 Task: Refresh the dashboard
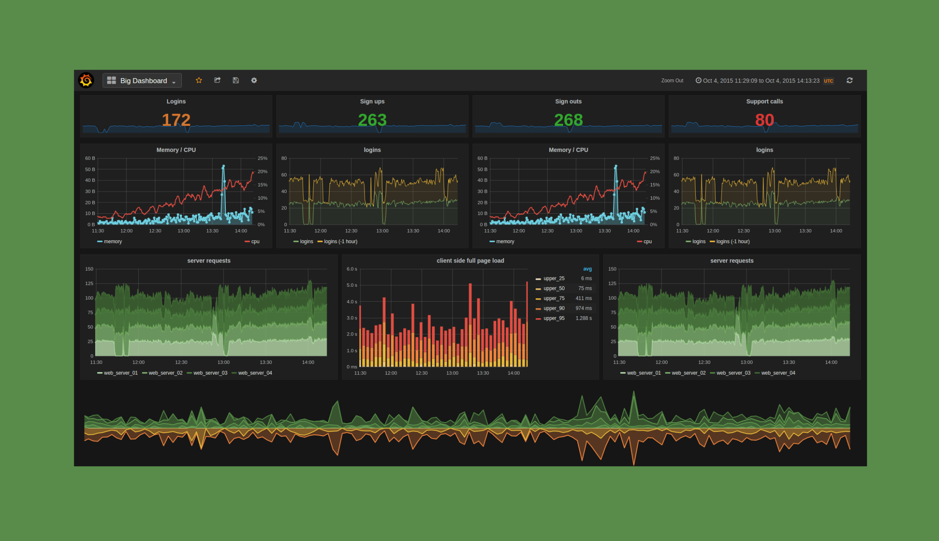(849, 80)
